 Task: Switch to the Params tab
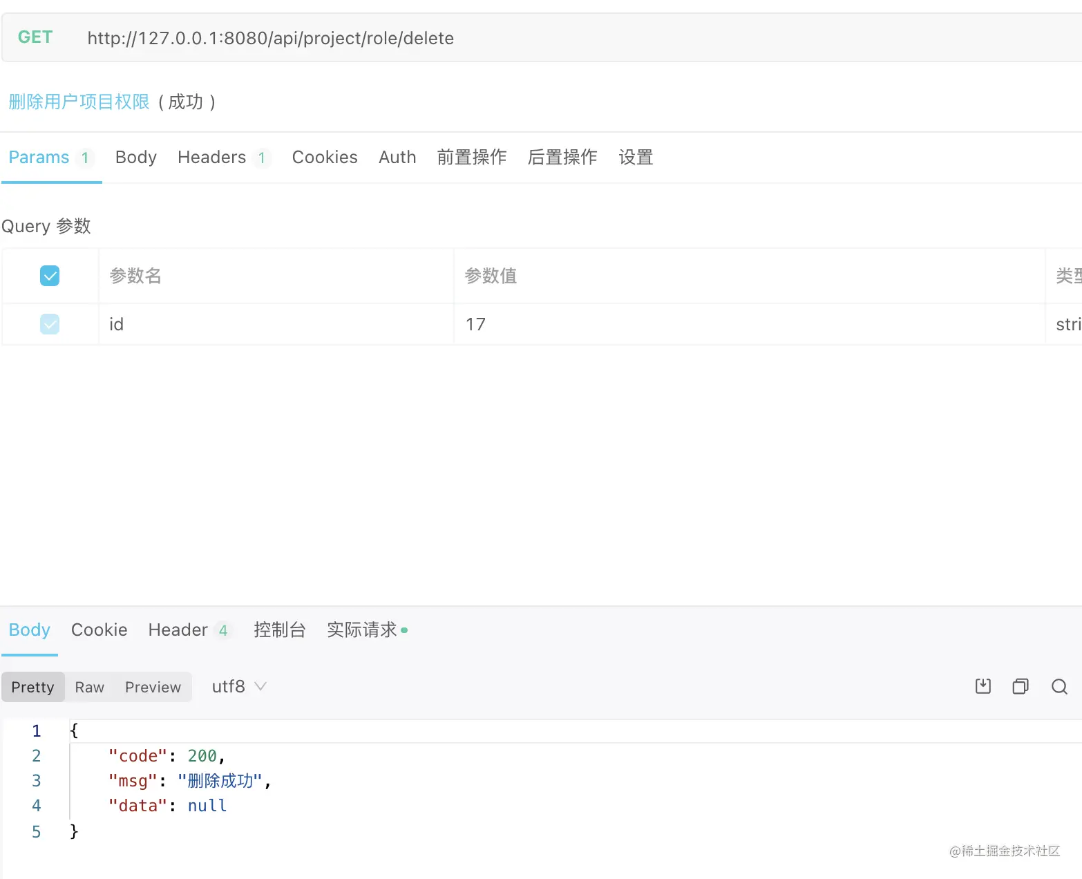51,158
